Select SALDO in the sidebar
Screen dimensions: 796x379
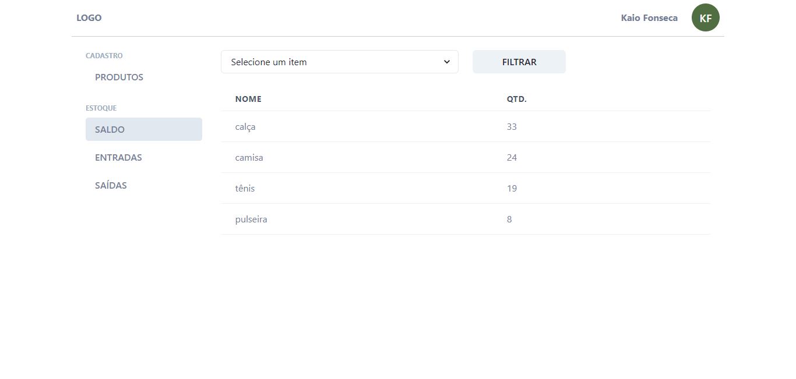(x=110, y=129)
